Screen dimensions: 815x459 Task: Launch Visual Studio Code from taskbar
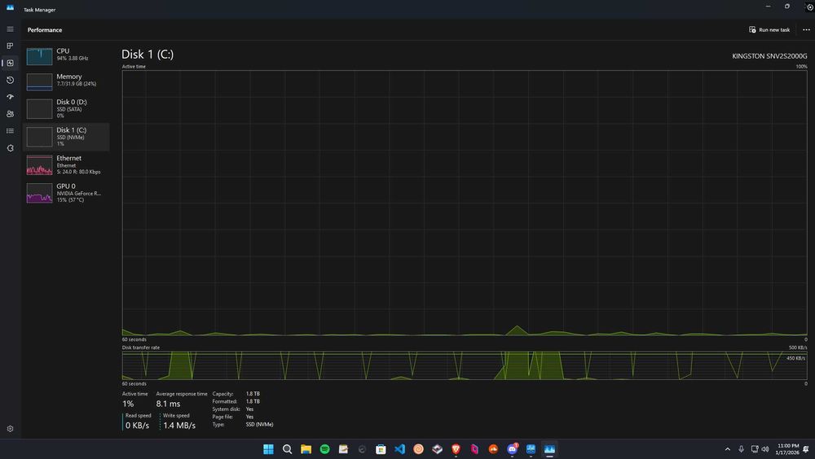point(399,449)
